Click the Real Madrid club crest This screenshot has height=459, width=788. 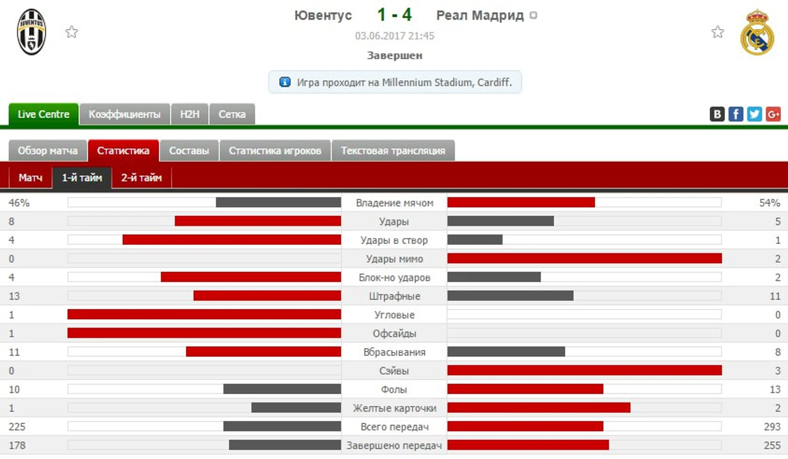[757, 32]
